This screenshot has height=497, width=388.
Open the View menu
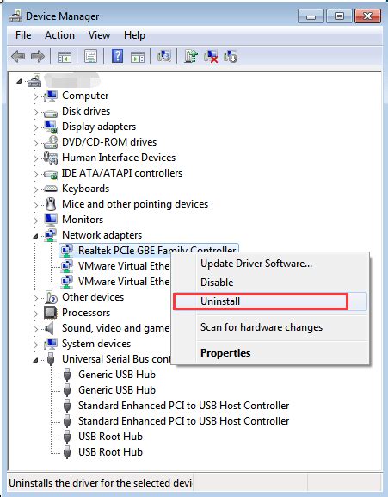click(x=100, y=35)
